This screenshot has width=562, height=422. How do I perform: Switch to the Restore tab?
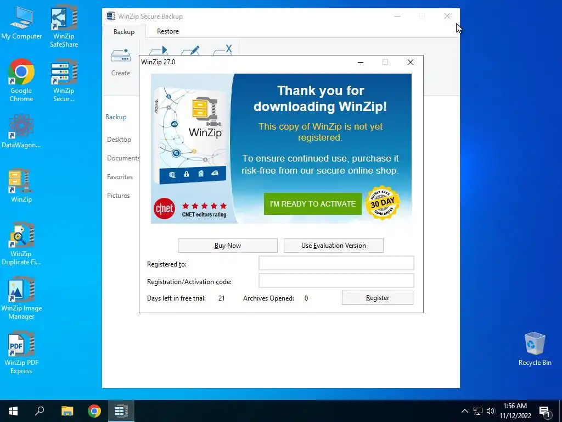point(168,31)
